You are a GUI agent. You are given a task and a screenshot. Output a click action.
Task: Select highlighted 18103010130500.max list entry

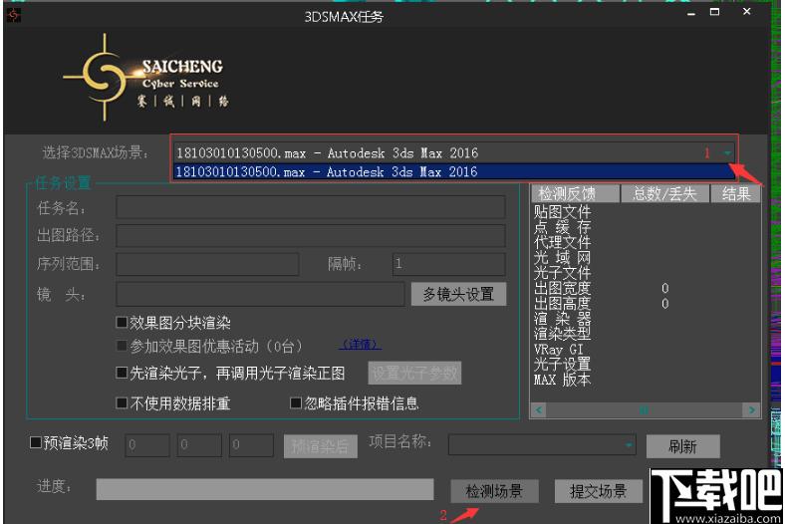(x=453, y=171)
